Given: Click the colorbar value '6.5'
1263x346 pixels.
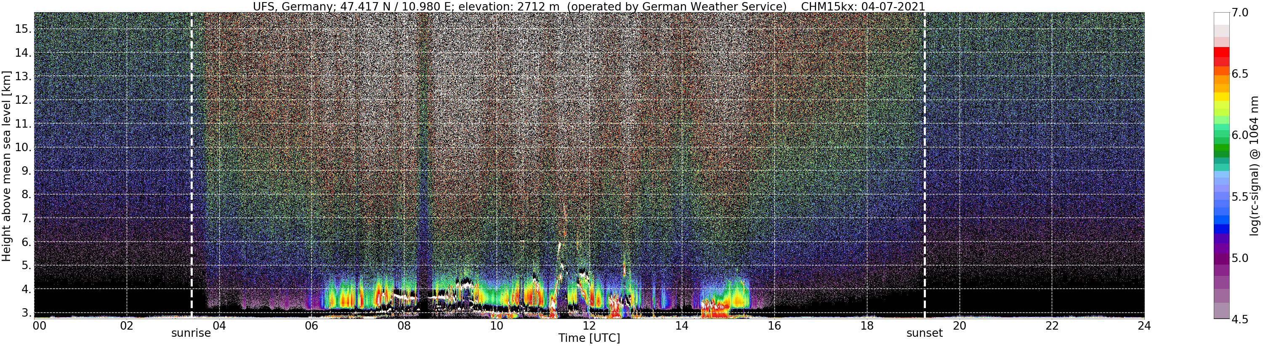Looking at the screenshot, I should pyautogui.click(x=1240, y=74).
